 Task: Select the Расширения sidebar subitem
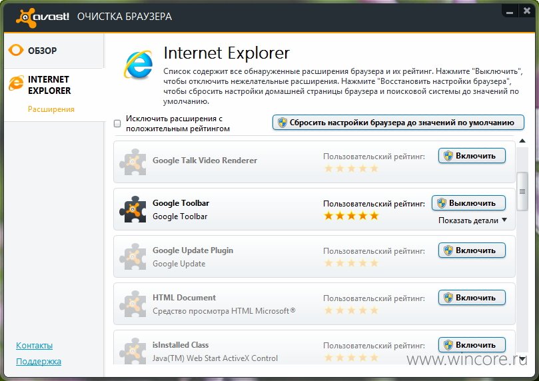pos(51,109)
